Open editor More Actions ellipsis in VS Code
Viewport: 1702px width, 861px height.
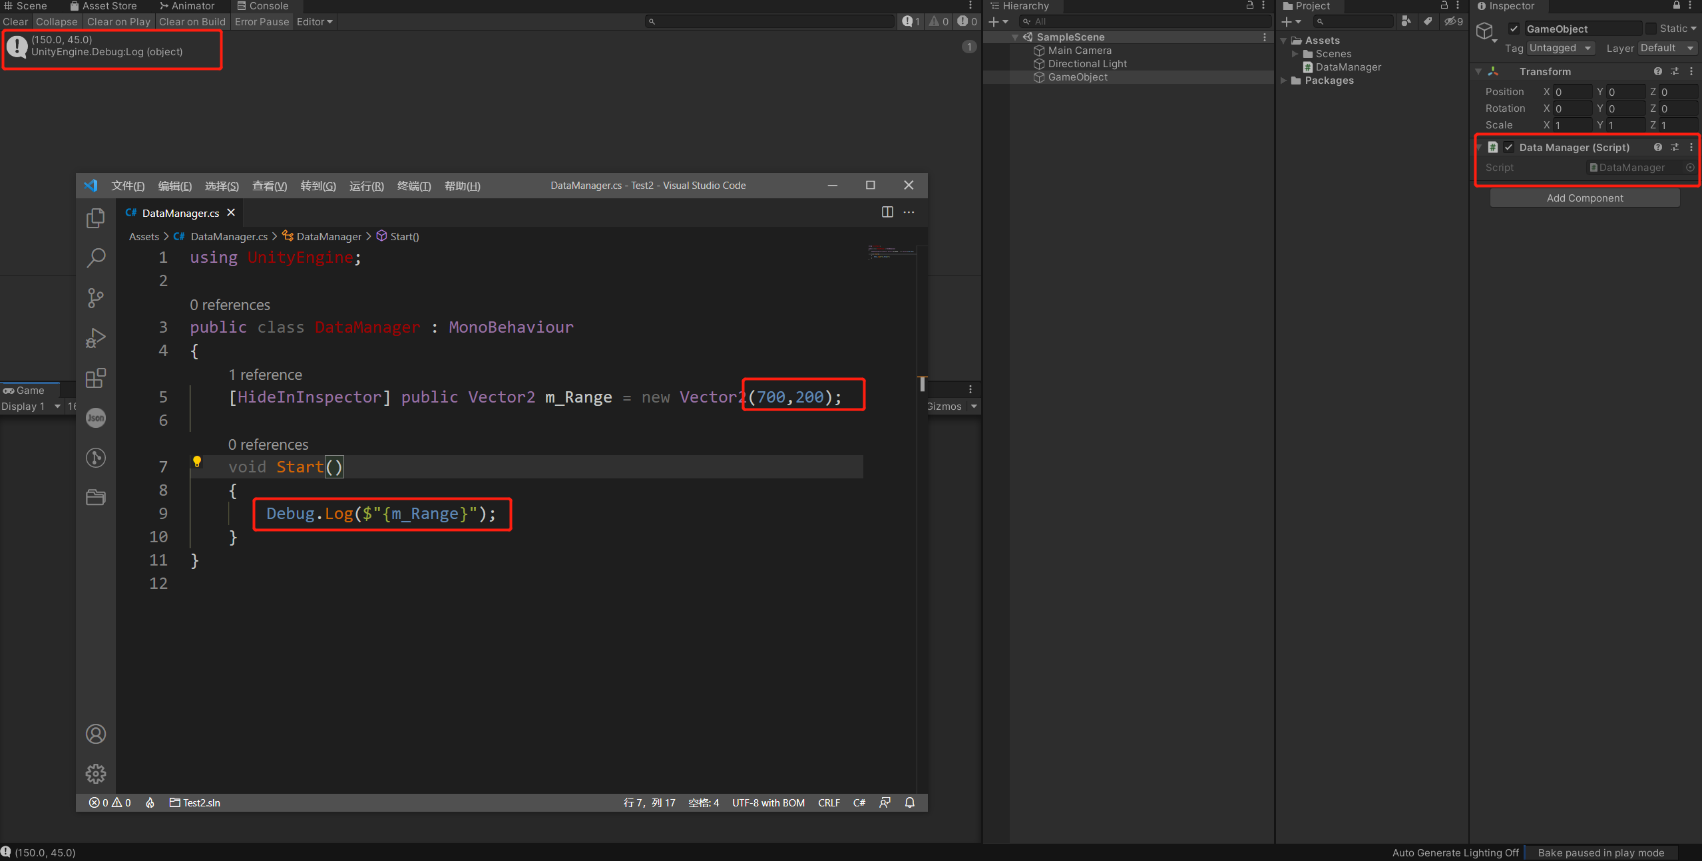909,212
